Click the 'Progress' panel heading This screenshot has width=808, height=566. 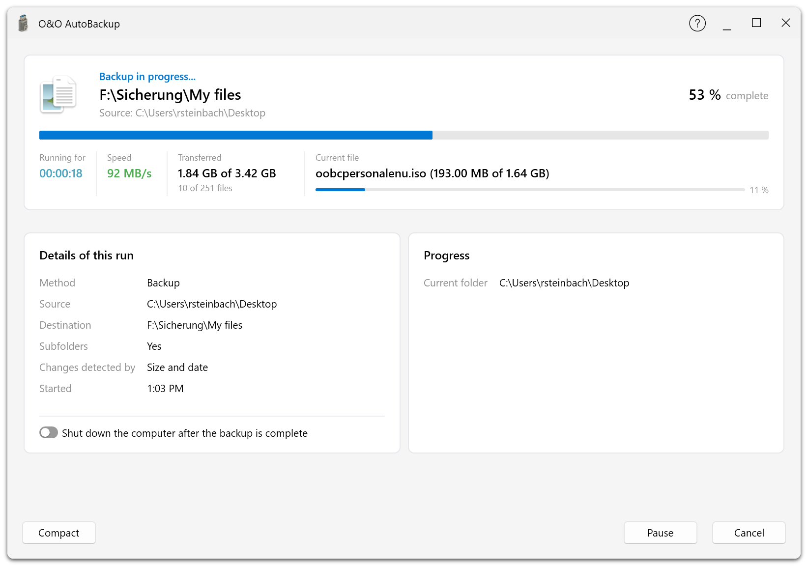pos(446,255)
